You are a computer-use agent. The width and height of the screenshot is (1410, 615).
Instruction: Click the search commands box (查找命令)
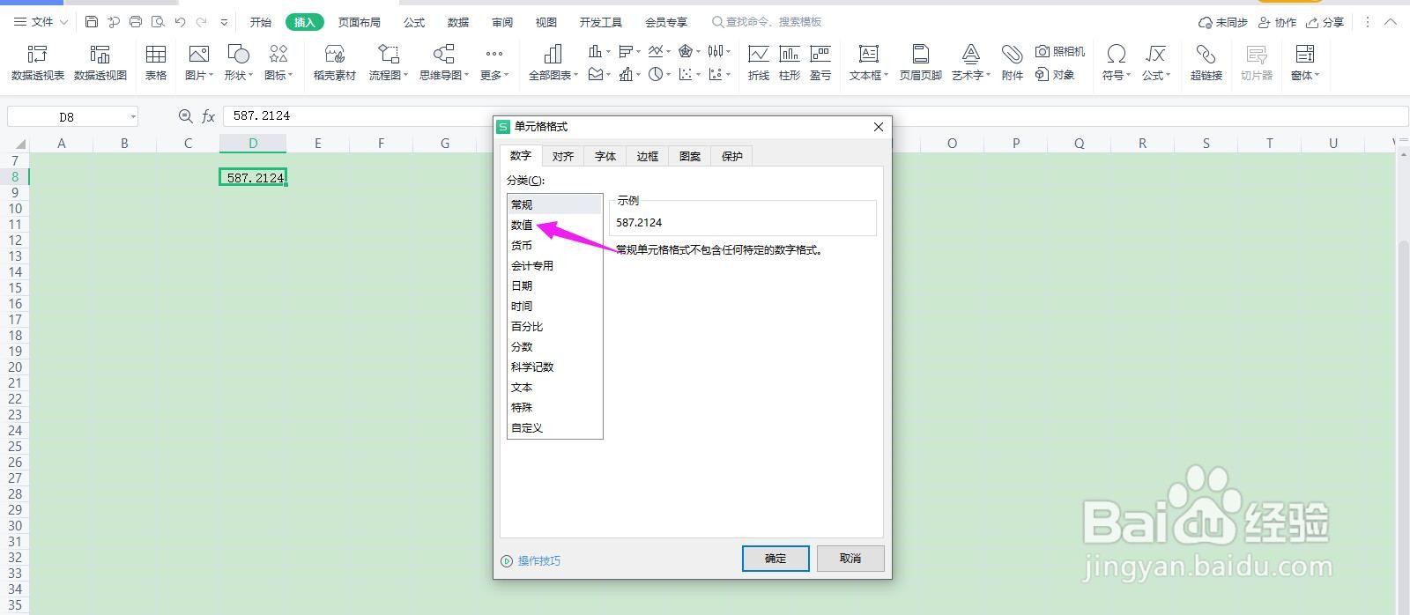click(767, 22)
